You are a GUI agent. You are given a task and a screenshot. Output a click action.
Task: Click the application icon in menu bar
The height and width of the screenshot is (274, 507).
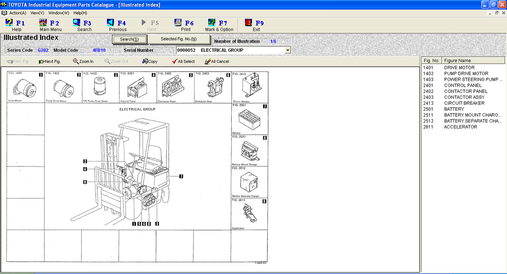pyautogui.click(x=4, y=13)
